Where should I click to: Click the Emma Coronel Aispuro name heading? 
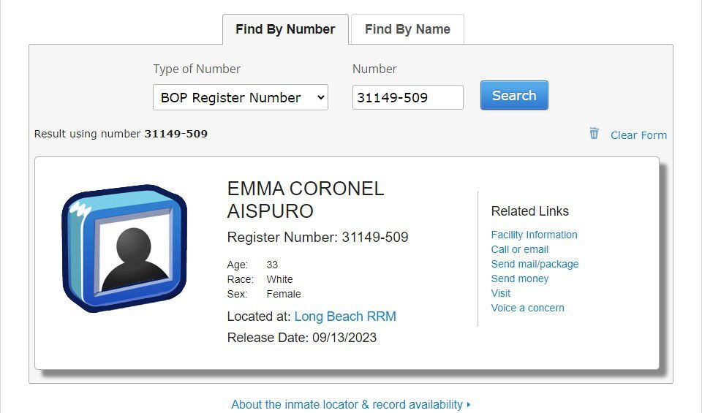point(306,200)
